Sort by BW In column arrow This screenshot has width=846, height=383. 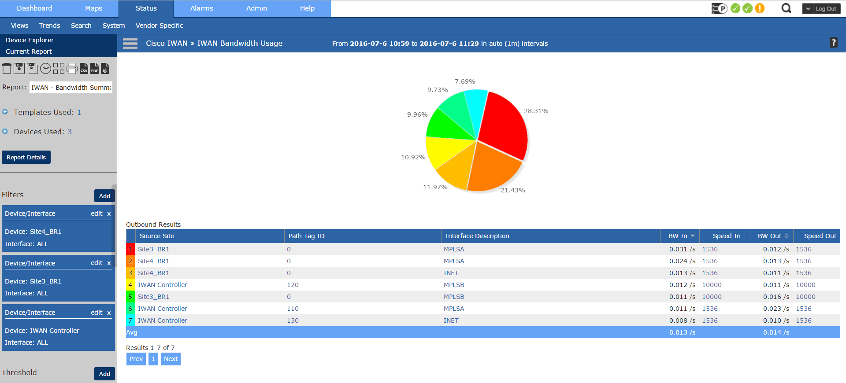[693, 236]
